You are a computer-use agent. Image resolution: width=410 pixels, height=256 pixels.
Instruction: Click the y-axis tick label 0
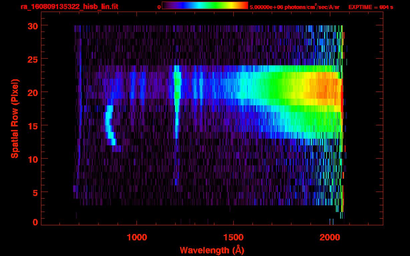pyautogui.click(x=35, y=222)
